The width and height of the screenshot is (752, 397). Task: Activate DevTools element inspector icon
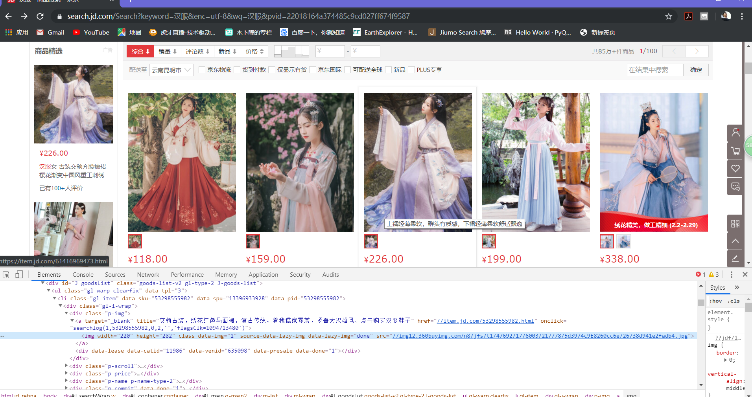pyautogui.click(x=6, y=274)
